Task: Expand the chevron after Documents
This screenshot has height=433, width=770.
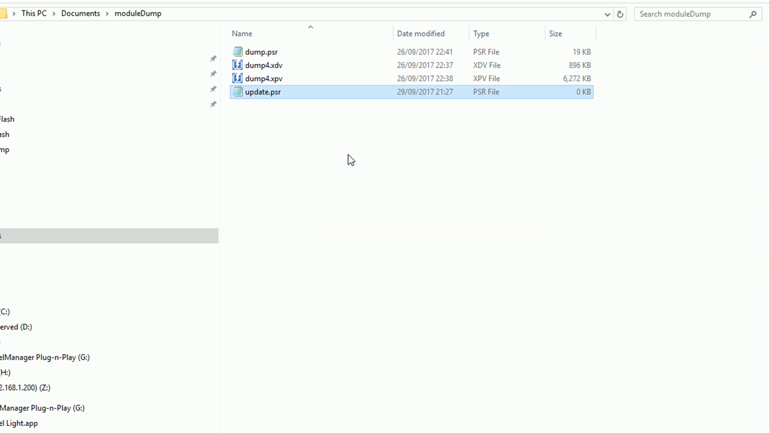Action: tap(107, 13)
